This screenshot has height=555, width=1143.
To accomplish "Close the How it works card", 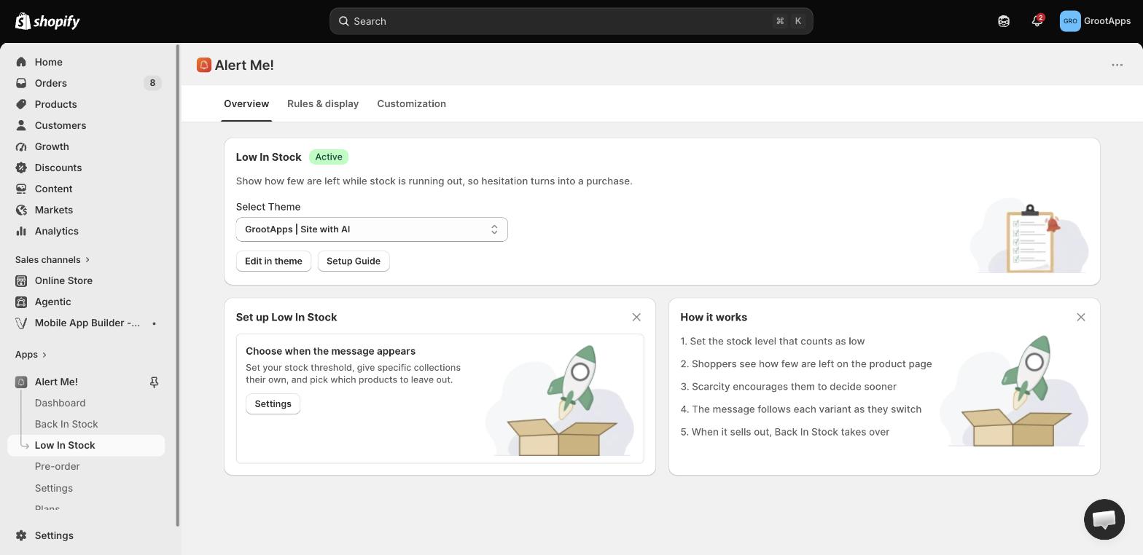I will 1081,317.
